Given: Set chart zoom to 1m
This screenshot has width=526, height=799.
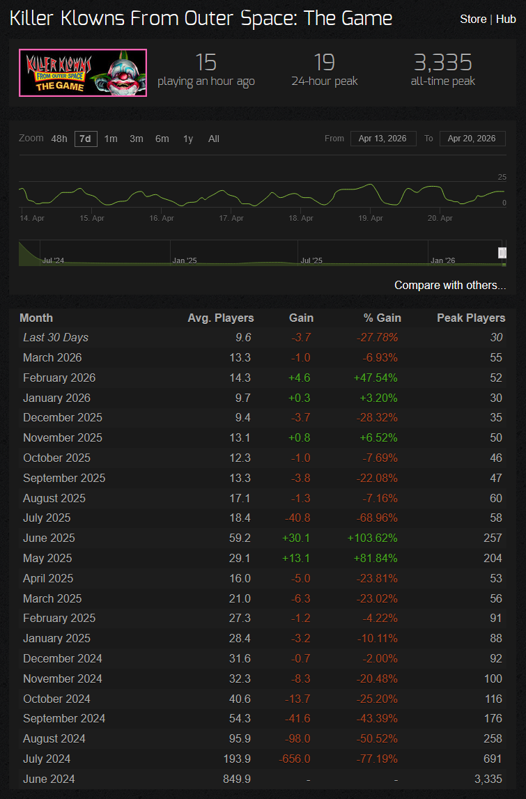Looking at the screenshot, I should point(111,139).
